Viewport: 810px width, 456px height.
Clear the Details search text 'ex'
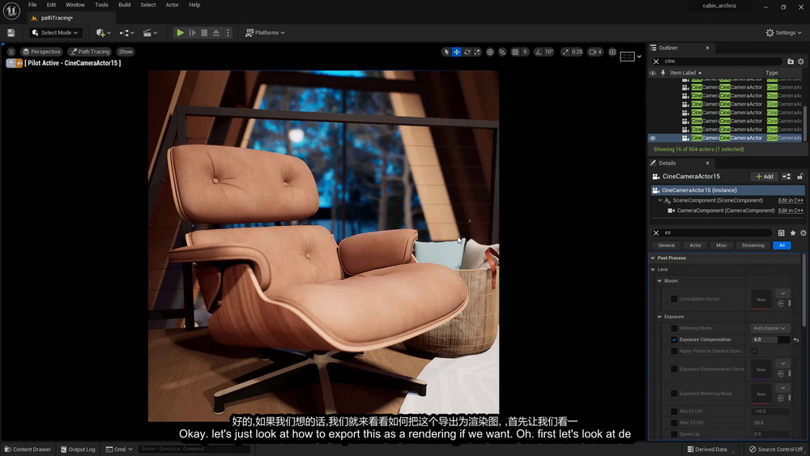[x=655, y=233]
